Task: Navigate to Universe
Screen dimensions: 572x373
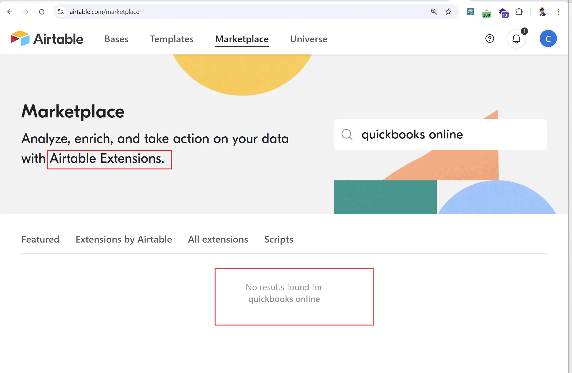Action: [x=309, y=39]
